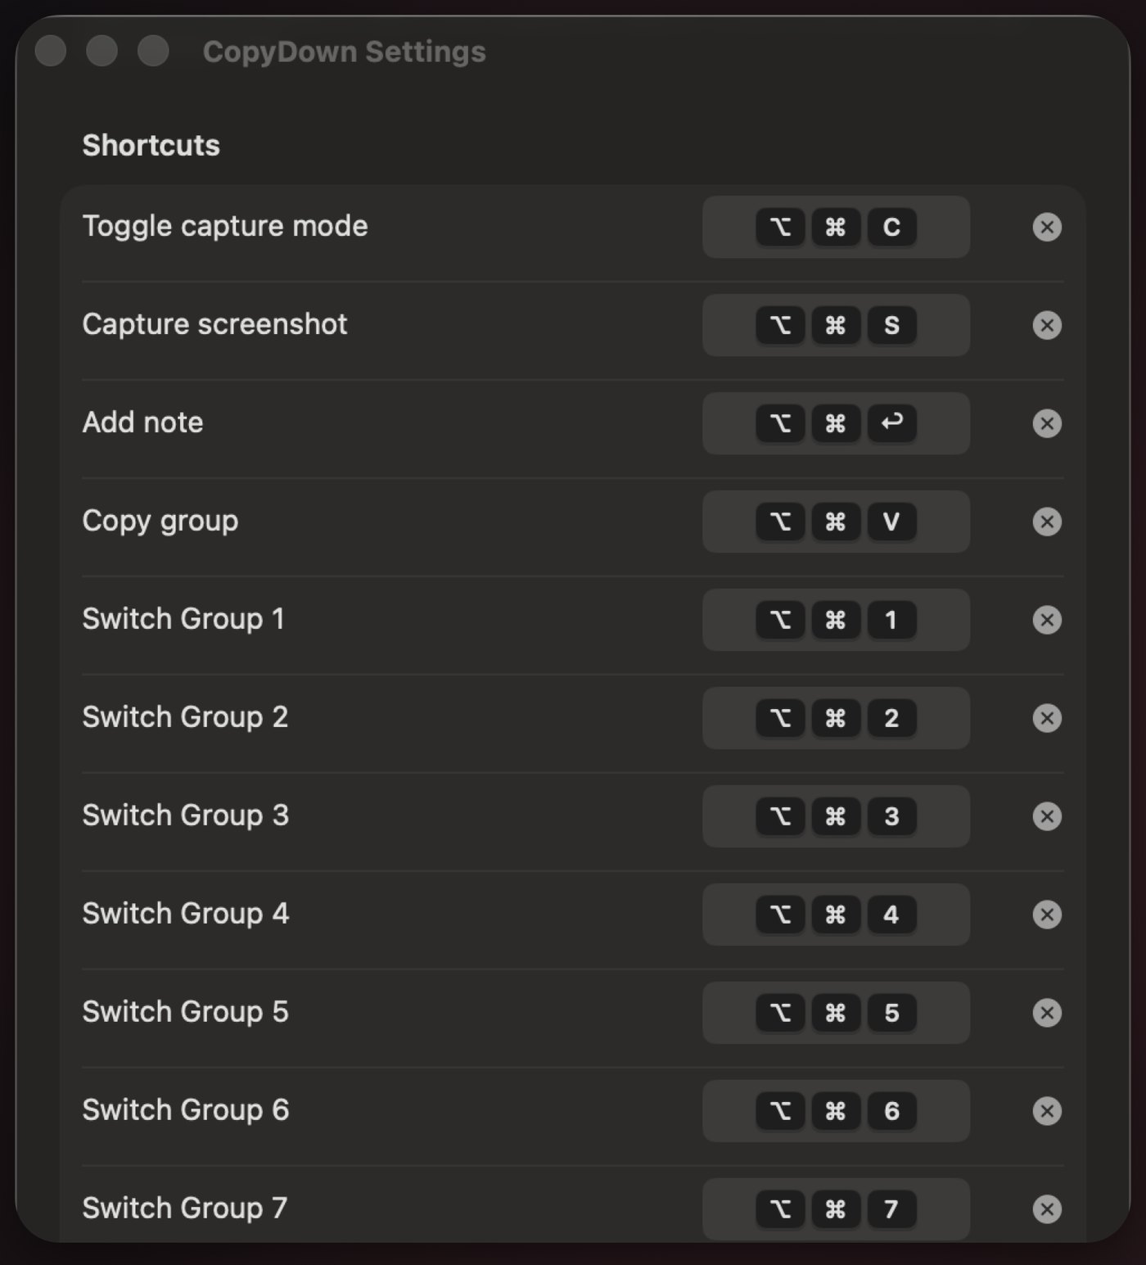Clear the Copy group shortcut

(1047, 522)
